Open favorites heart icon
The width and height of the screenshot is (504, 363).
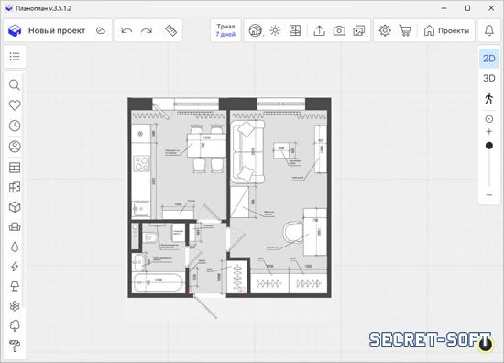(15, 105)
